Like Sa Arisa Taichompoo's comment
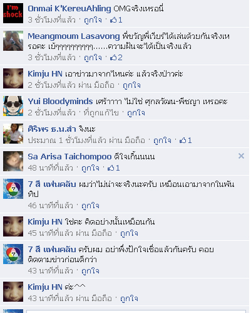The width and height of the screenshot is (251, 313). (90, 168)
